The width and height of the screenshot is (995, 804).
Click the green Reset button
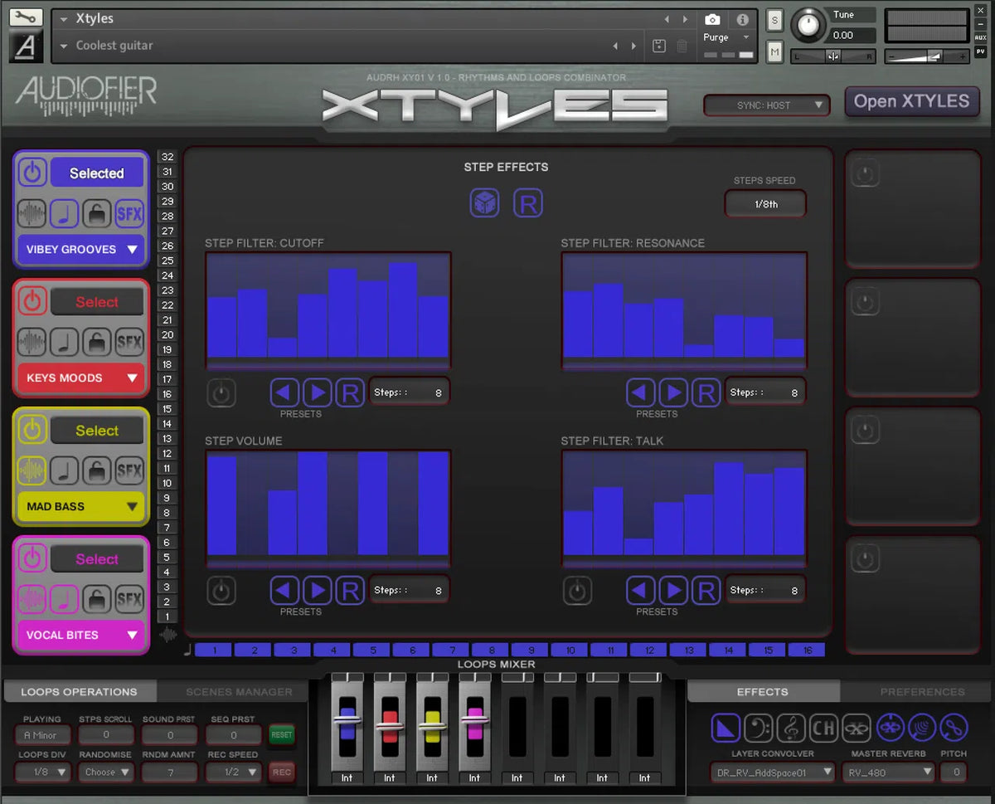[x=281, y=735]
